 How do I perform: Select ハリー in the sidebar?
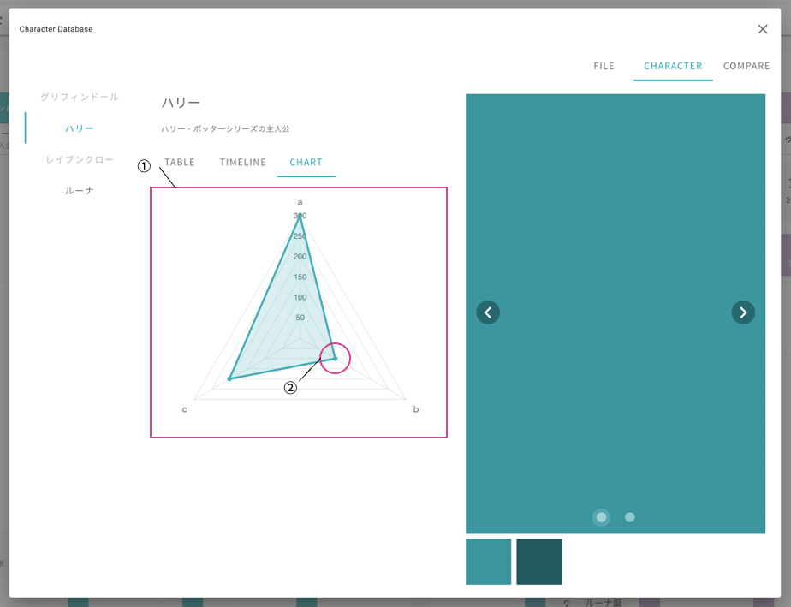tap(80, 128)
